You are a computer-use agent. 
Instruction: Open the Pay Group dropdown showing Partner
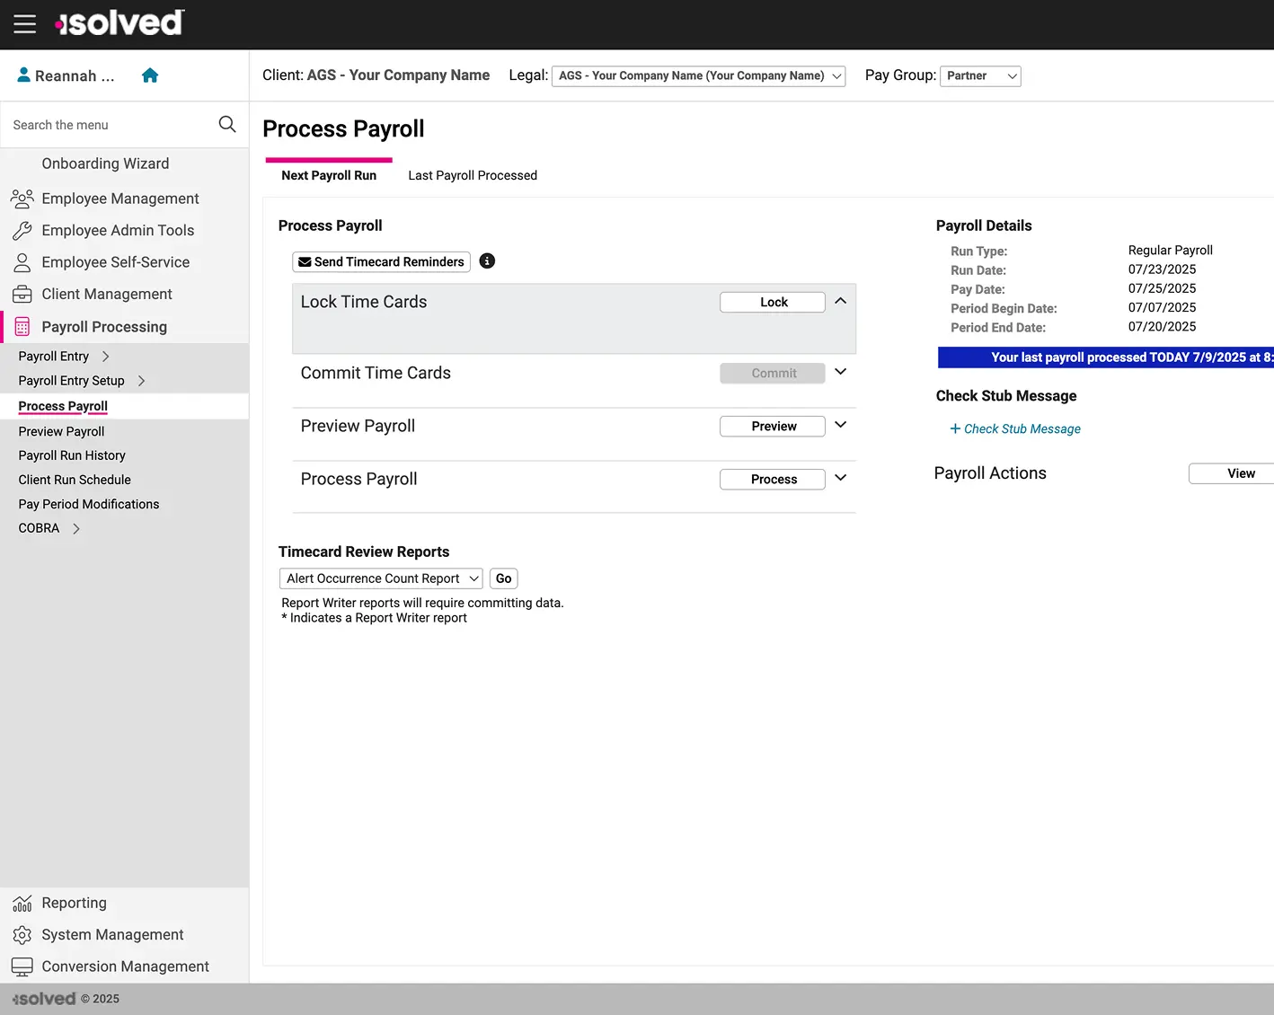tap(979, 75)
